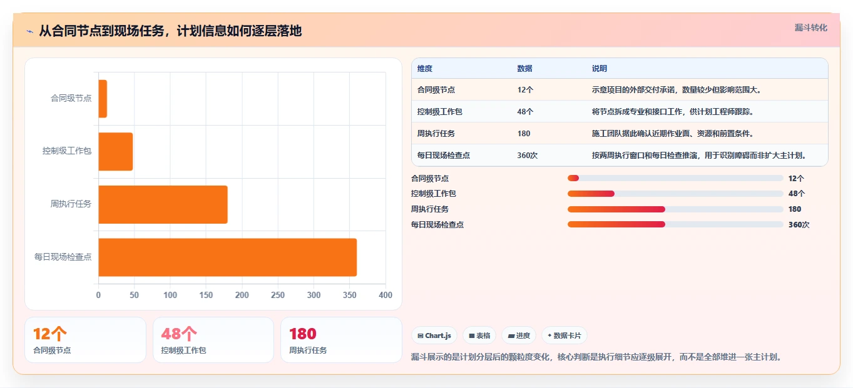
Task: Click the 200 tick on the x-axis
Action: 242,296
